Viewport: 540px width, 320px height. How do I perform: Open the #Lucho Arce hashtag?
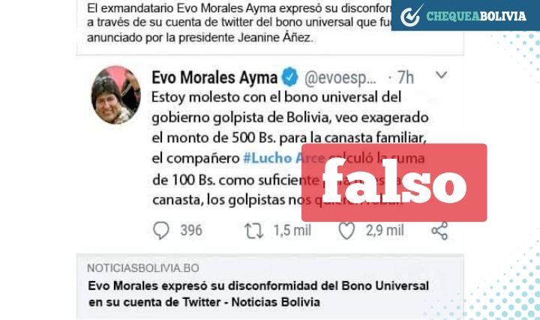tap(283, 158)
